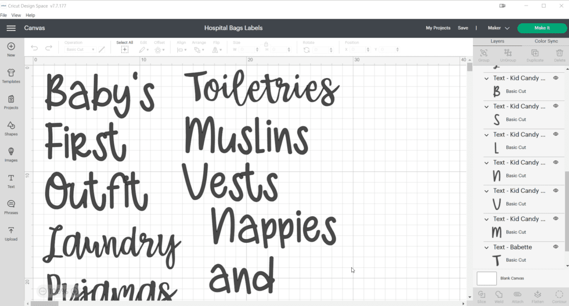Open the hamburger main menu
Image resolution: width=569 pixels, height=306 pixels.
point(11,28)
